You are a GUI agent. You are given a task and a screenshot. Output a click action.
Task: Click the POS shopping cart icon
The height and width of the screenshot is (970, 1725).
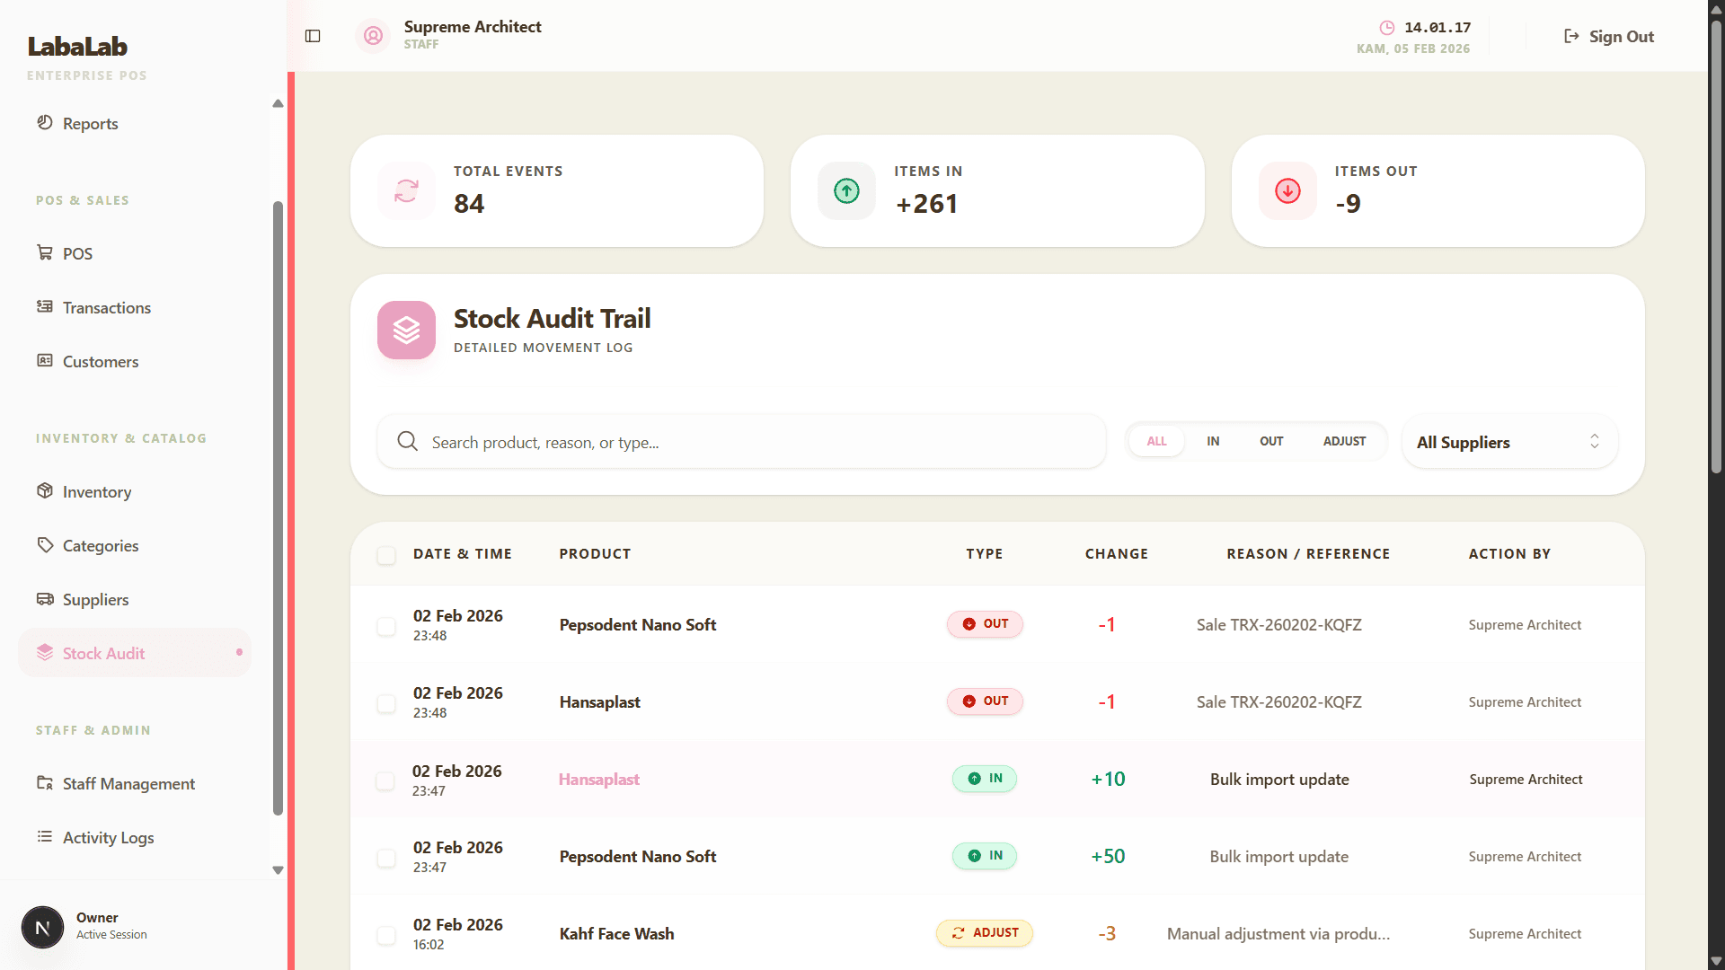tap(45, 252)
